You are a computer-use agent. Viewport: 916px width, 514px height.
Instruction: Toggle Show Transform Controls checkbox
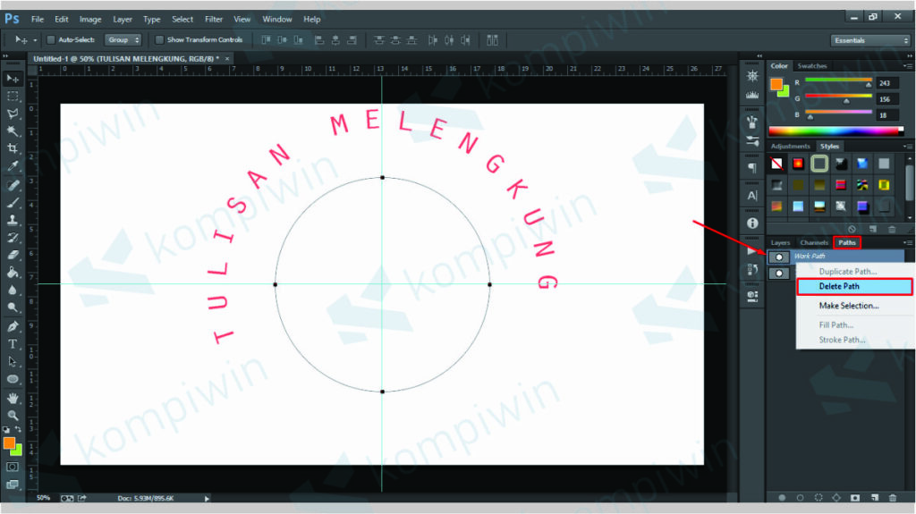click(x=159, y=39)
